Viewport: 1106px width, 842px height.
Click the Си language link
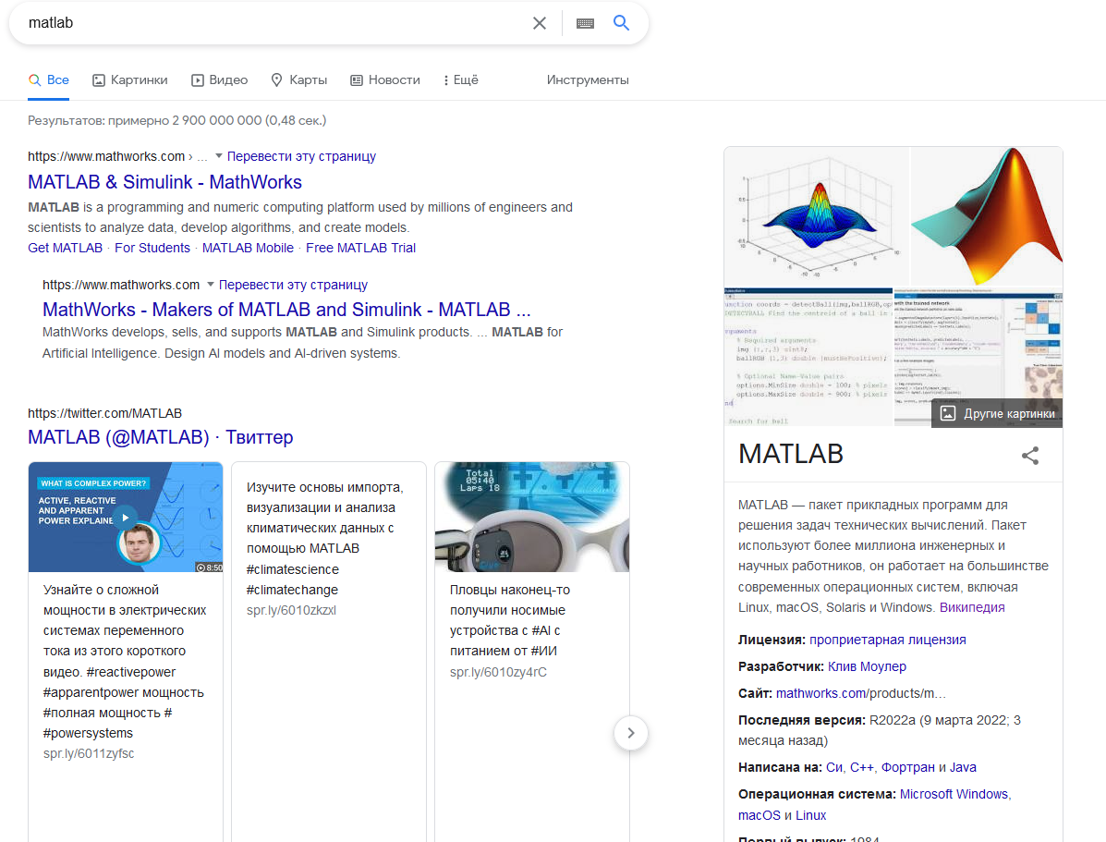pyautogui.click(x=834, y=768)
